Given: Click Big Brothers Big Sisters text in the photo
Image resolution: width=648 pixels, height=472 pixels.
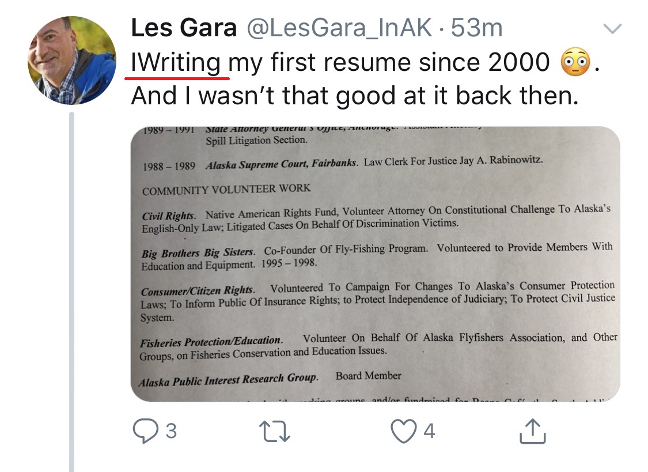Looking at the screenshot, I should pyautogui.click(x=198, y=253).
